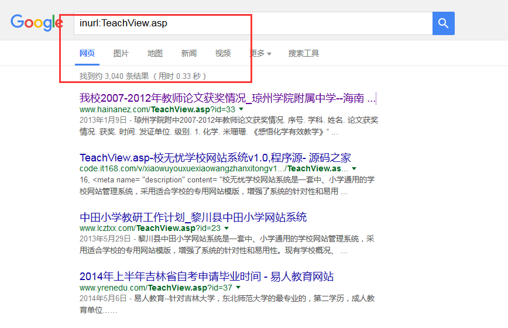Screen dimensions: 508x328
Task: Click the www.lcztxx.com/TeachView.asp?id=23 URL text
Action: point(150,228)
